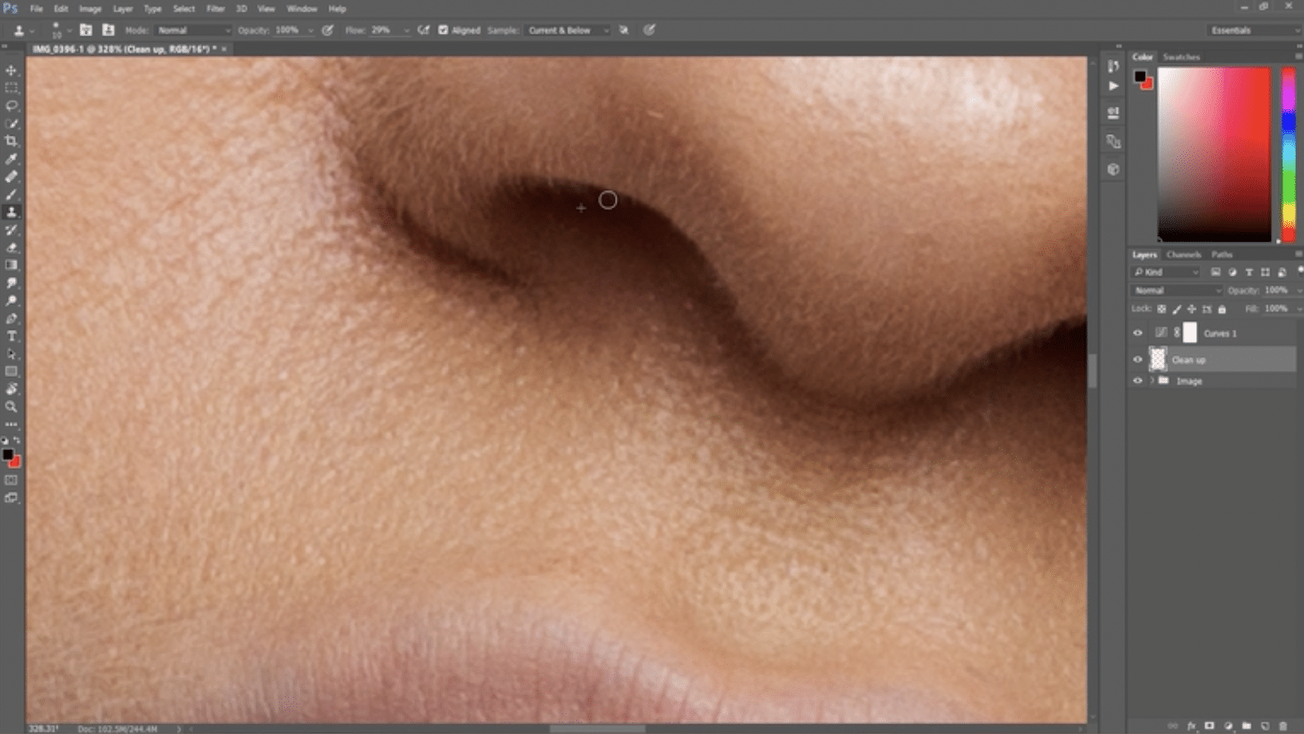Select the Eyedropper tool

tap(12, 159)
